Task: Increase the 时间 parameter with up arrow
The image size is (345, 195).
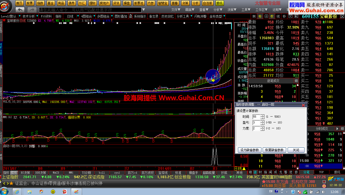Action: pyautogui.click(x=262, y=116)
